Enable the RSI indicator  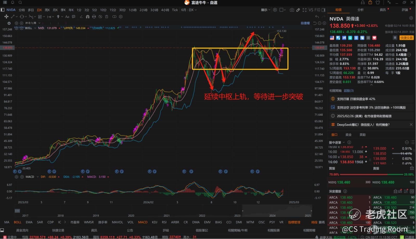(164, 222)
